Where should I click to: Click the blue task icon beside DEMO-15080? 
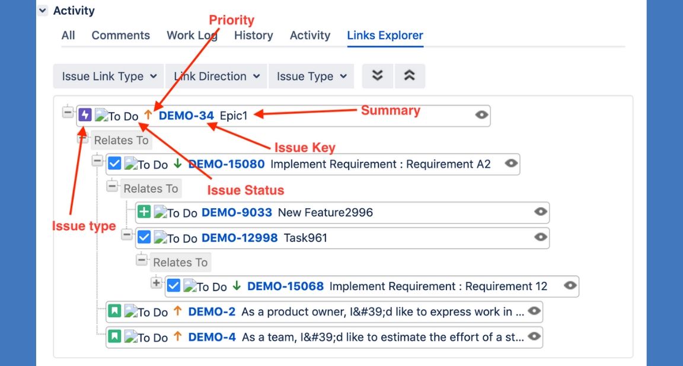point(114,164)
